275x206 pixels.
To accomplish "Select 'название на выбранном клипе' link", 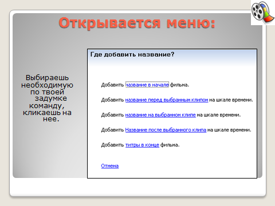I will [160, 115].
